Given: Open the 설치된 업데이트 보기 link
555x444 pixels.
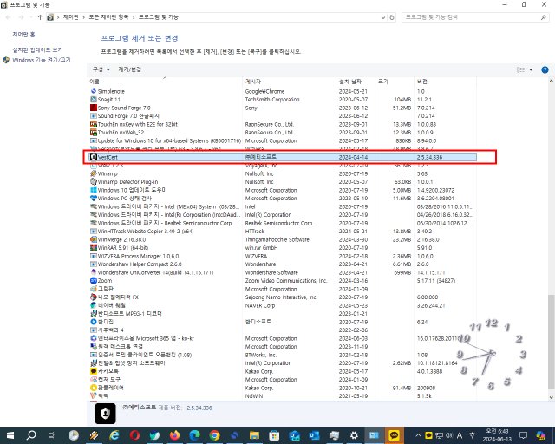Looking at the screenshot, I should pos(37,50).
